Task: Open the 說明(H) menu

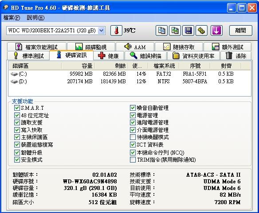Action: pos(35,18)
